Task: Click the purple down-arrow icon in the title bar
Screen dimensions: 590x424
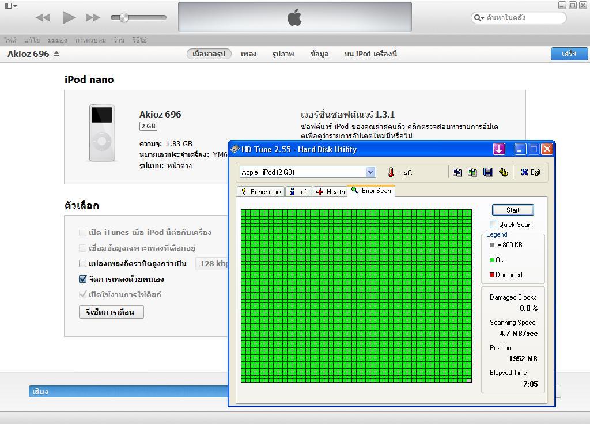Action: point(499,149)
